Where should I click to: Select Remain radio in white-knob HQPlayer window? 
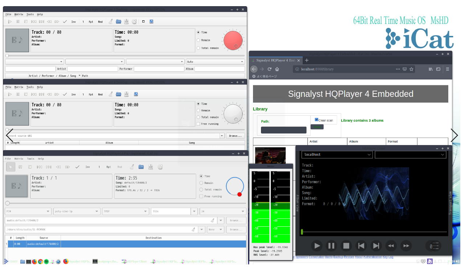[x=198, y=110]
